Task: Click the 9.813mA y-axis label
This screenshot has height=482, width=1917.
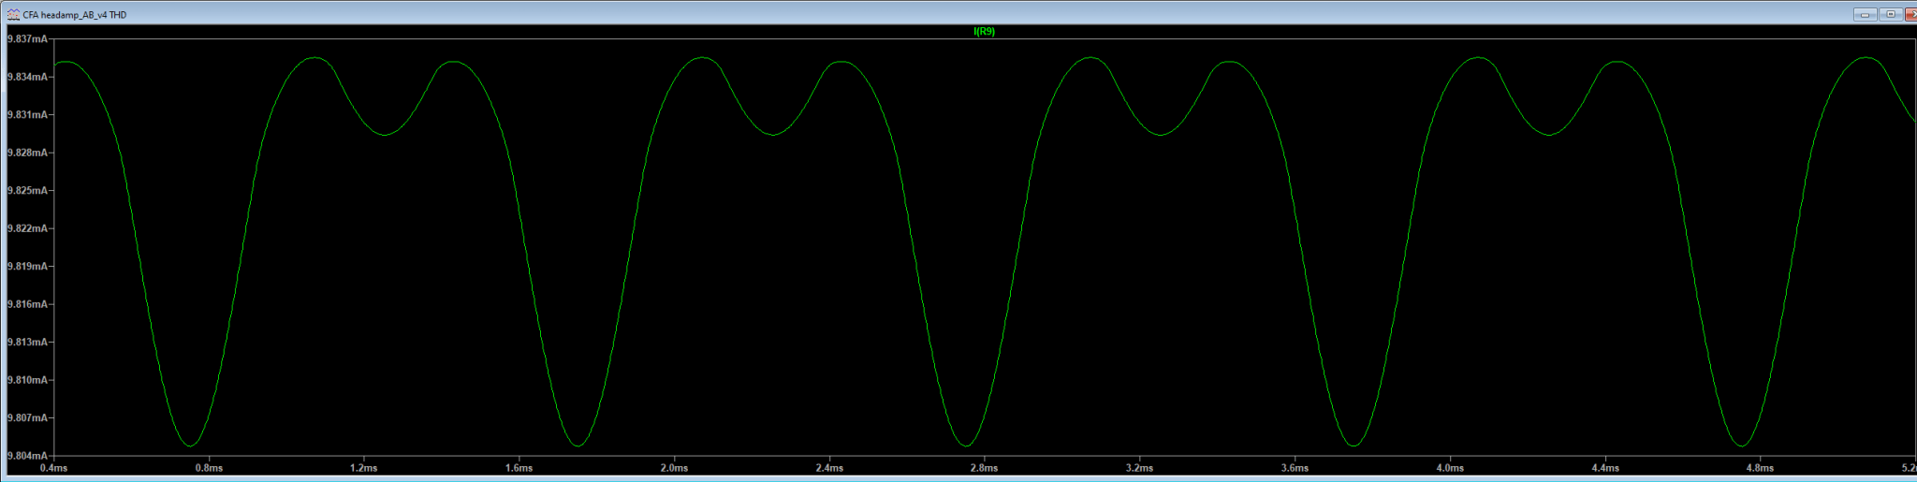Action: [x=25, y=343]
